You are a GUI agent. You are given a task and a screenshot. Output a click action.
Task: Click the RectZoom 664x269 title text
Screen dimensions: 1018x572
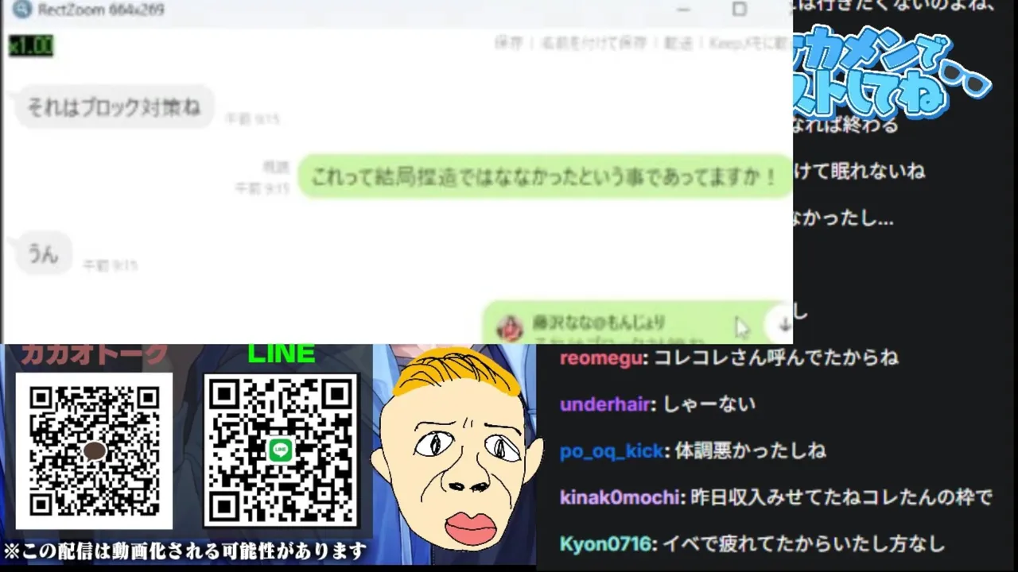pos(101,10)
